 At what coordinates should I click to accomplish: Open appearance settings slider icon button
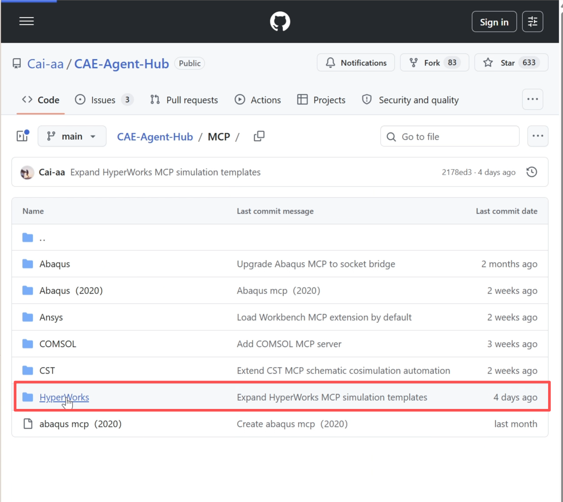coord(532,21)
